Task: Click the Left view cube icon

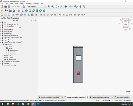Action: point(44,11)
